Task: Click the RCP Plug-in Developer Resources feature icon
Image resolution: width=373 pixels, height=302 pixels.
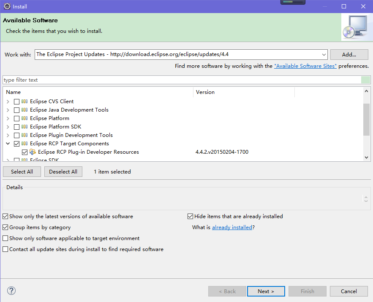Action: coord(33,152)
